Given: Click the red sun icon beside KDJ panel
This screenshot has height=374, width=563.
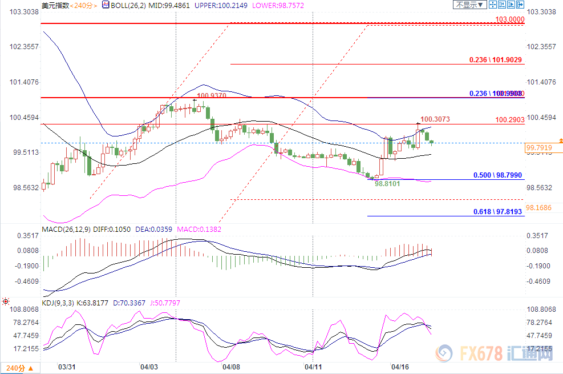Looking at the screenshot, I should coord(6,301).
